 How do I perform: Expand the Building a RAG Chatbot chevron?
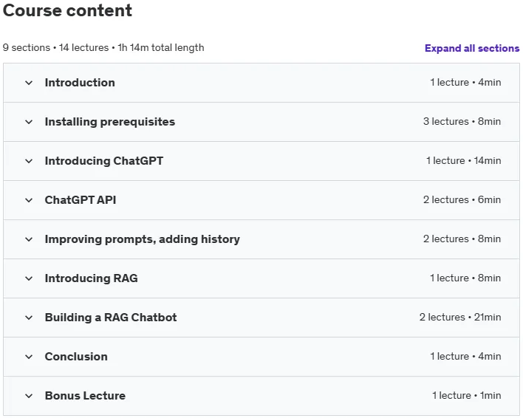coord(29,318)
